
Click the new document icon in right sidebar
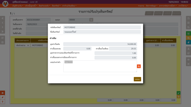click(188, 18)
